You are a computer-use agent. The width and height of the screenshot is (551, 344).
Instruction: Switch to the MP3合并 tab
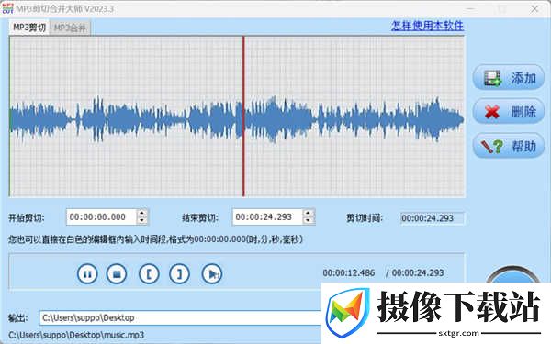[70, 28]
